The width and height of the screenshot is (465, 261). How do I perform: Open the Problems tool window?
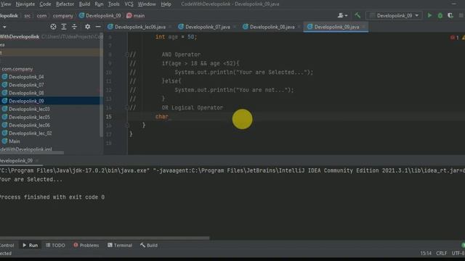pyautogui.click(x=86, y=245)
